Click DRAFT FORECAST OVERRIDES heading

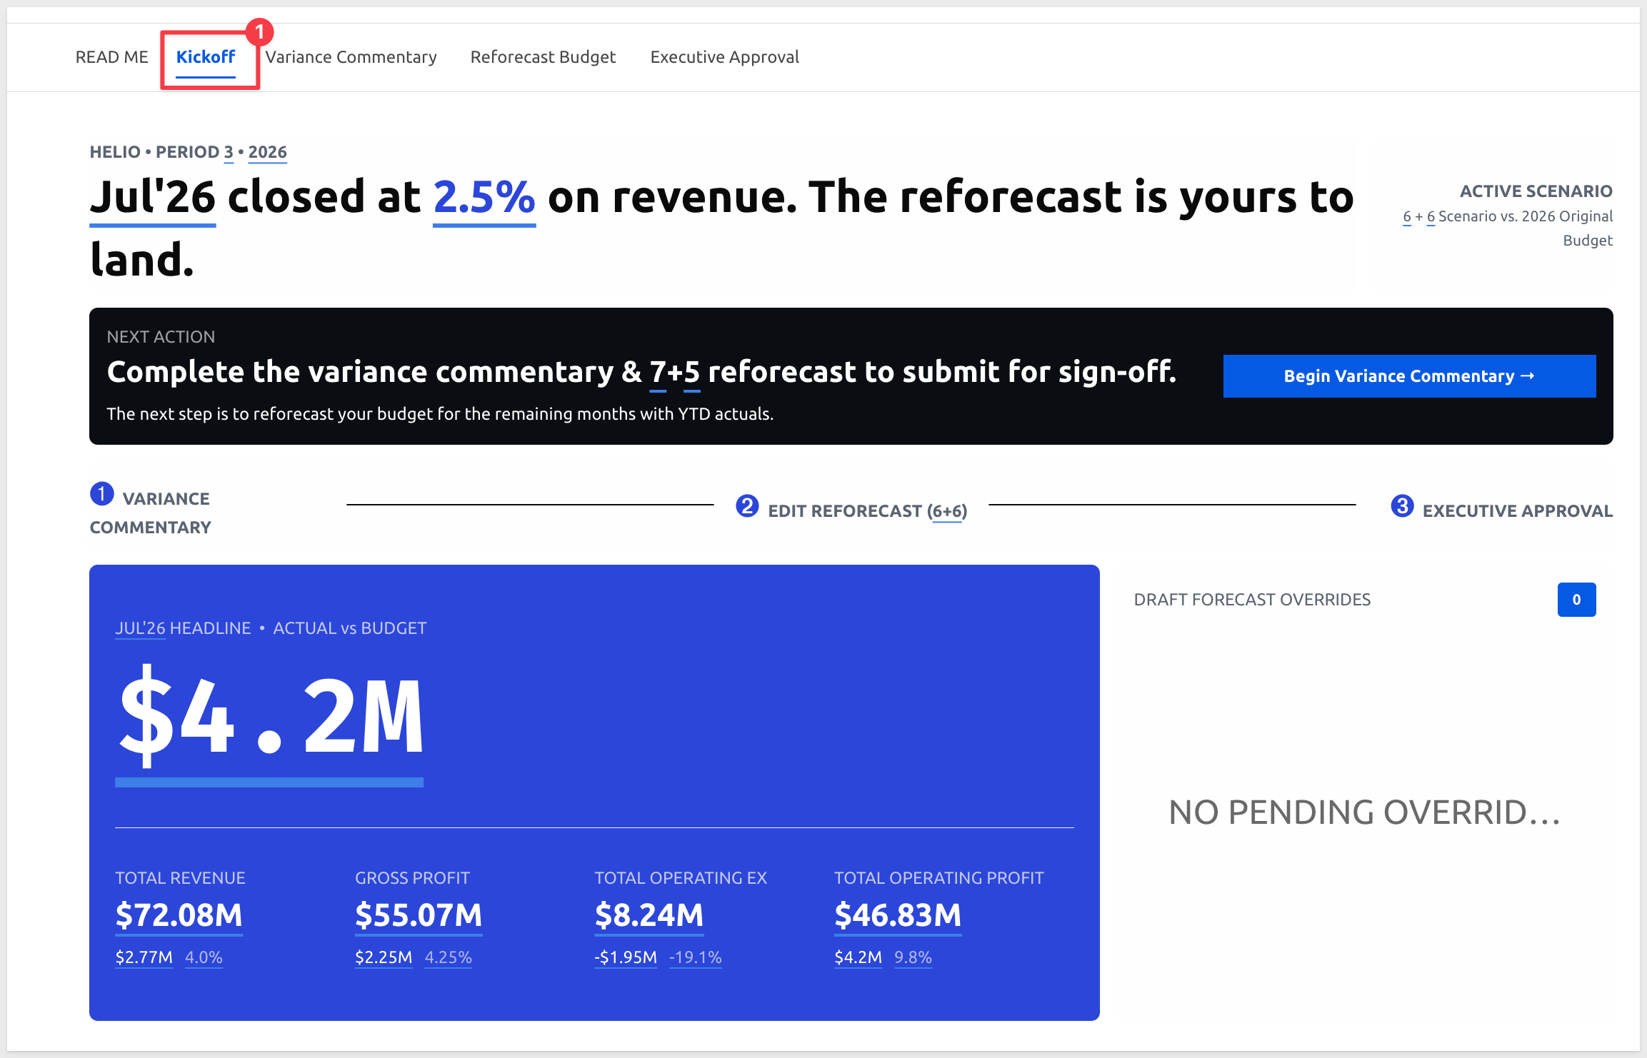(1252, 600)
